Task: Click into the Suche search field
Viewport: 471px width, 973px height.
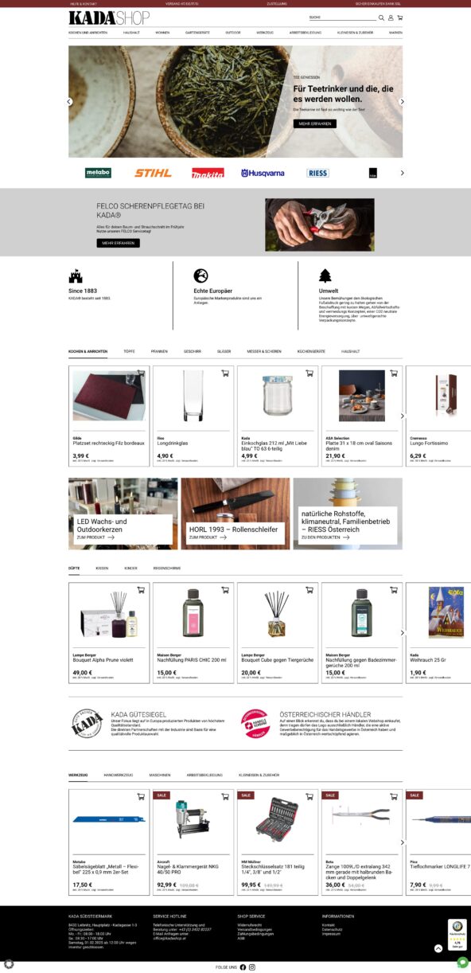Action: coord(342,18)
